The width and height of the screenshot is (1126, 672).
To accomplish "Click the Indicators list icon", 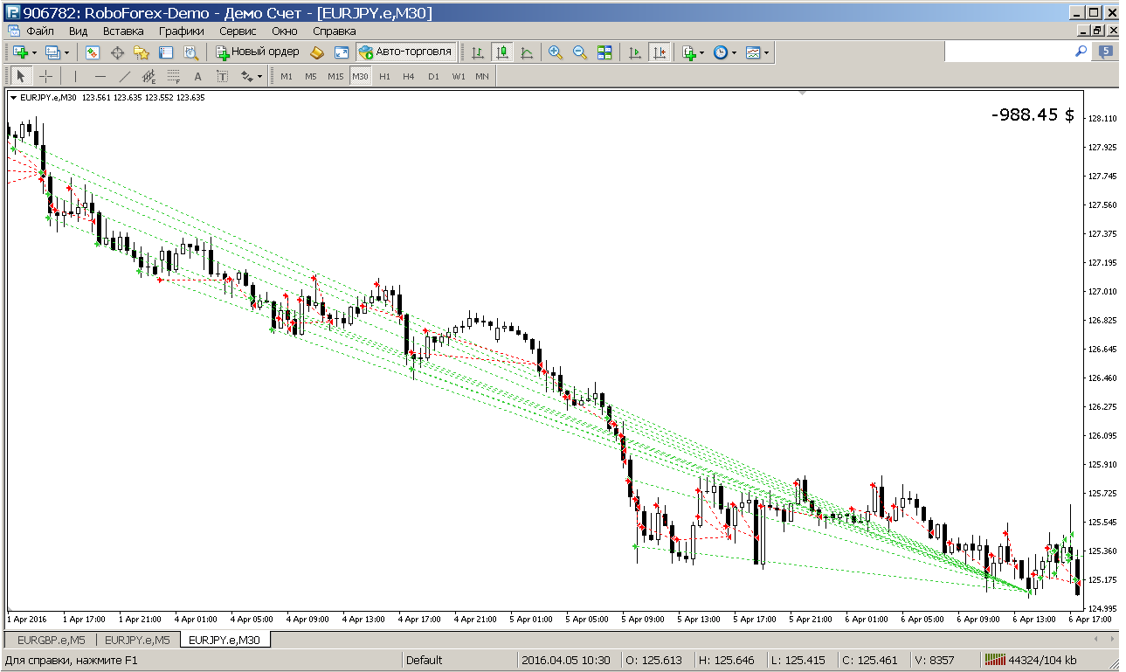I will (689, 52).
